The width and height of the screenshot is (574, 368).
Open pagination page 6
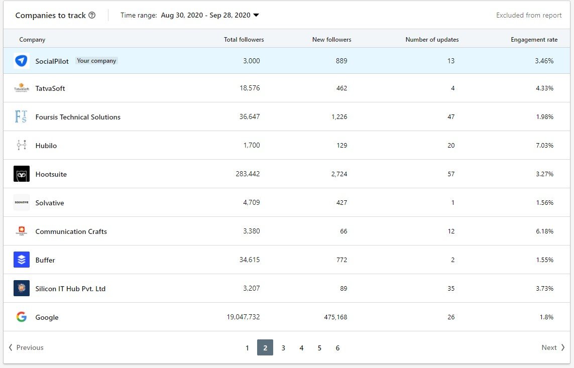337,348
